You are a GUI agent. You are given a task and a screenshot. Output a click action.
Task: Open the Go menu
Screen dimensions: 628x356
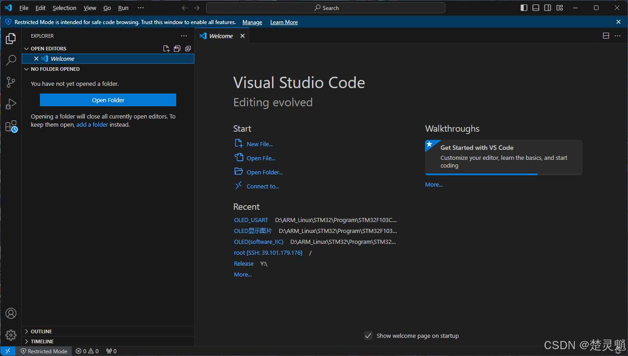point(107,8)
